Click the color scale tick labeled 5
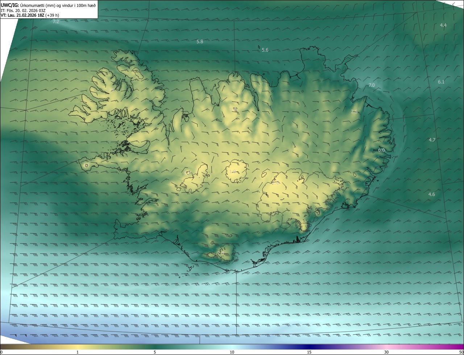 click(x=155, y=352)
